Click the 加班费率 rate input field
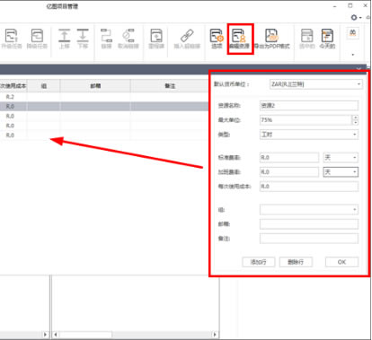Screen dimensions: 372x340 point(289,172)
